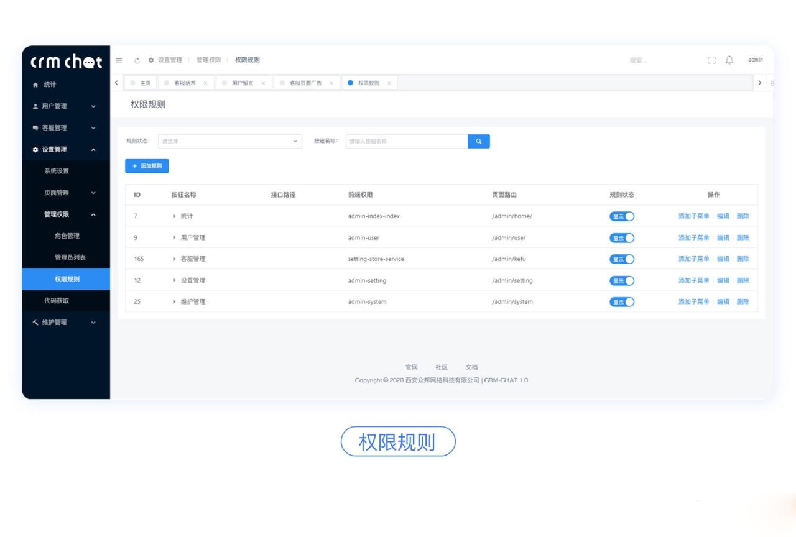Viewport: 796px width, 537px height.
Task: Toggle rule status for 维护管理 row
Action: (x=621, y=301)
